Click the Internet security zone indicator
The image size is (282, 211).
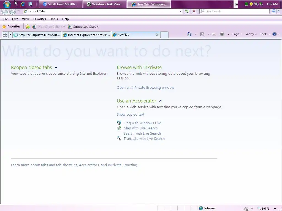[207, 208]
